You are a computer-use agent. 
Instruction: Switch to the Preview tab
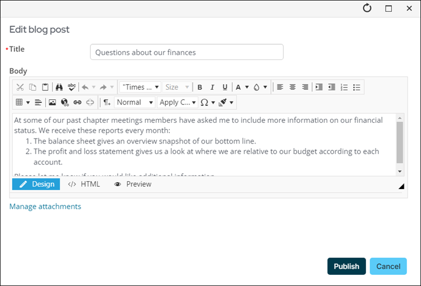(133, 184)
